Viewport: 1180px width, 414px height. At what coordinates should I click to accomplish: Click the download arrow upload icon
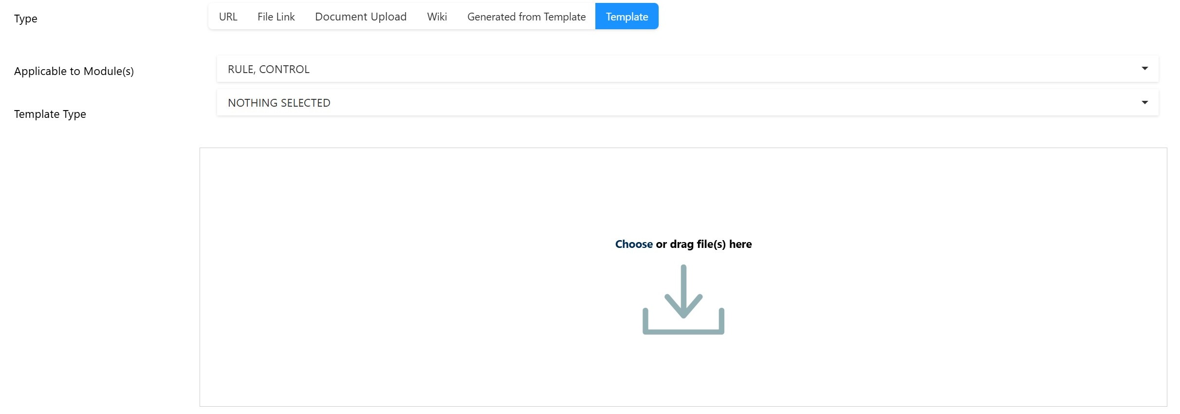(x=683, y=292)
